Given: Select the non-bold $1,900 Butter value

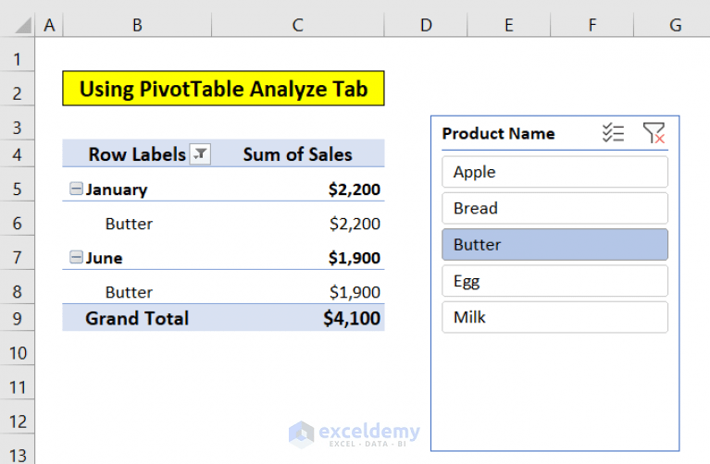Looking at the screenshot, I should click(x=355, y=292).
